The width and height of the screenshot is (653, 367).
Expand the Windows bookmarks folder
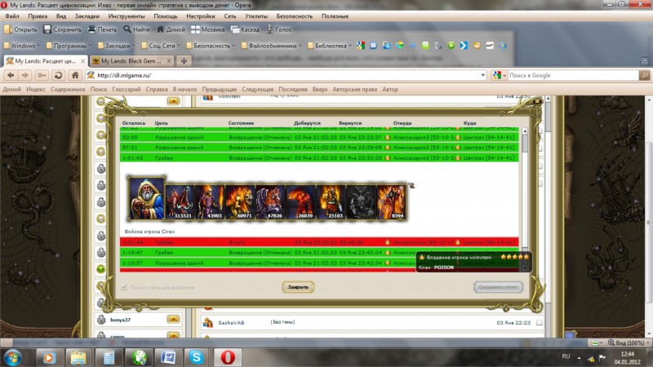[22, 46]
